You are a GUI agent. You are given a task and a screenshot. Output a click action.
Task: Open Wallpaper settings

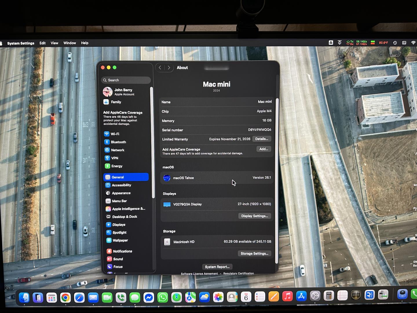(x=120, y=240)
